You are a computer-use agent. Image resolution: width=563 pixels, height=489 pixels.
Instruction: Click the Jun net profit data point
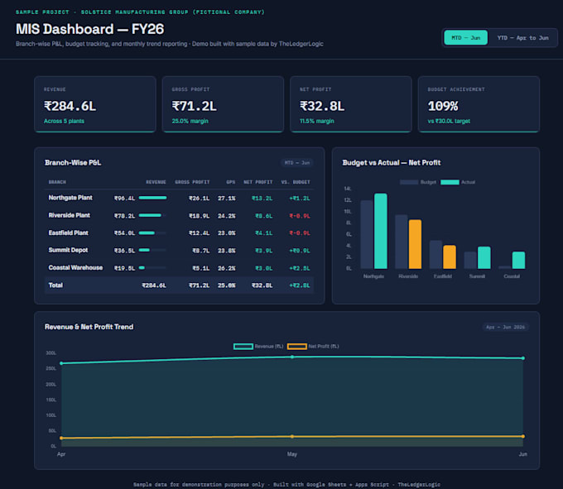click(523, 436)
